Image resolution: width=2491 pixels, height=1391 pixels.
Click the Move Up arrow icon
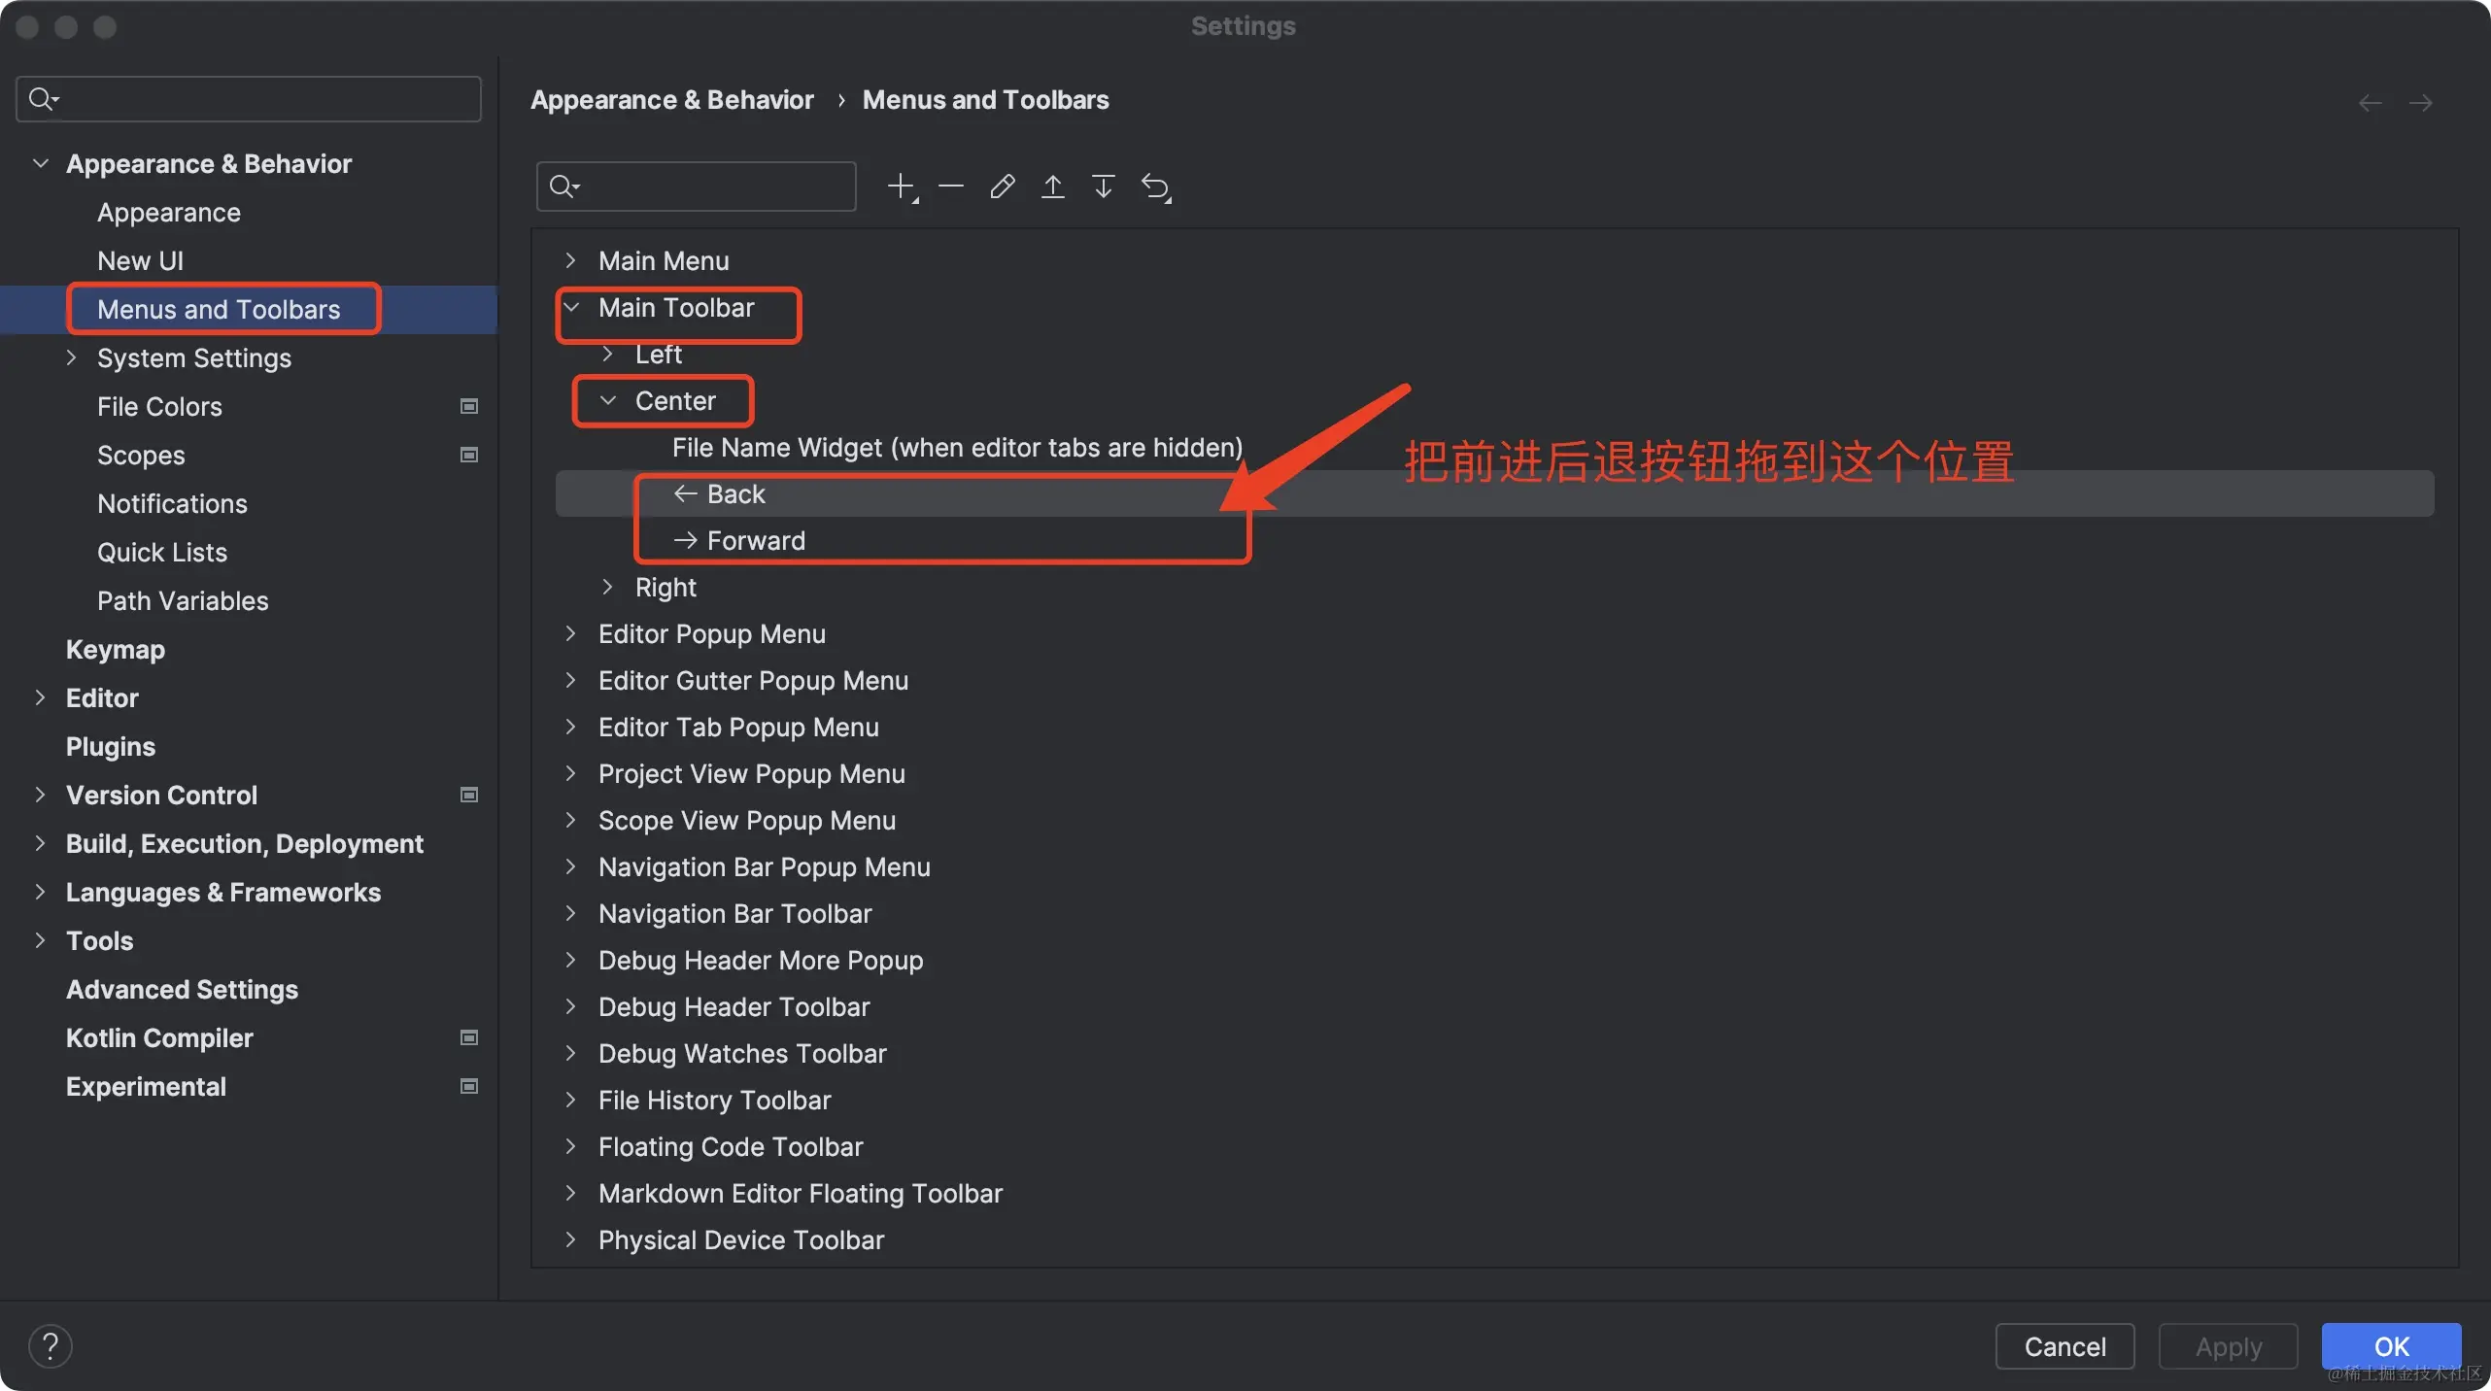pyautogui.click(x=1052, y=187)
